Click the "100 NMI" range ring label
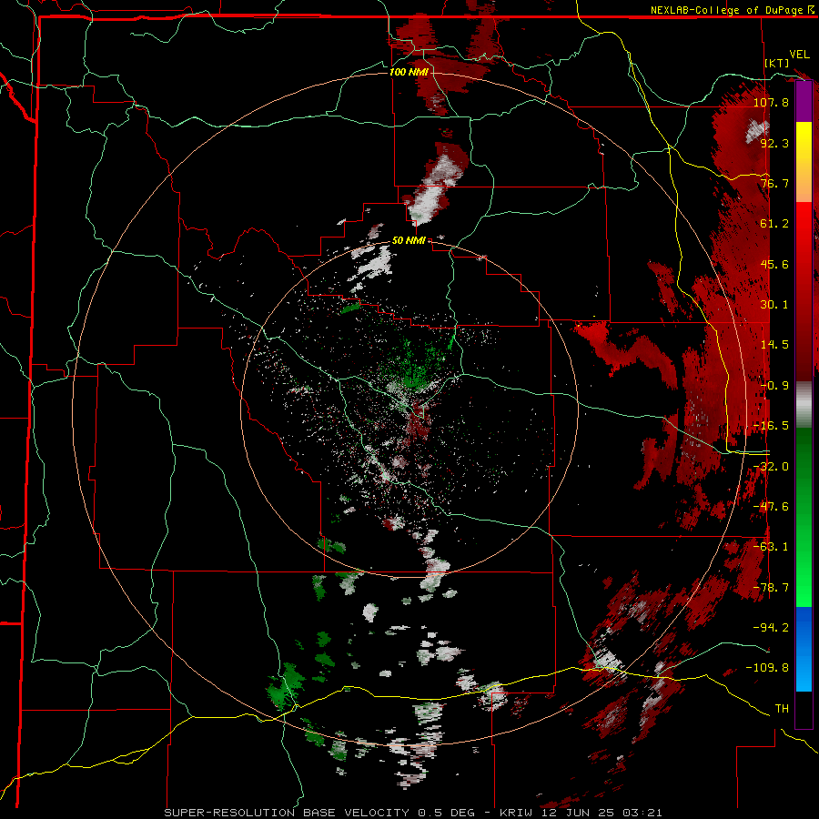Image resolution: width=819 pixels, height=819 pixels. [409, 72]
